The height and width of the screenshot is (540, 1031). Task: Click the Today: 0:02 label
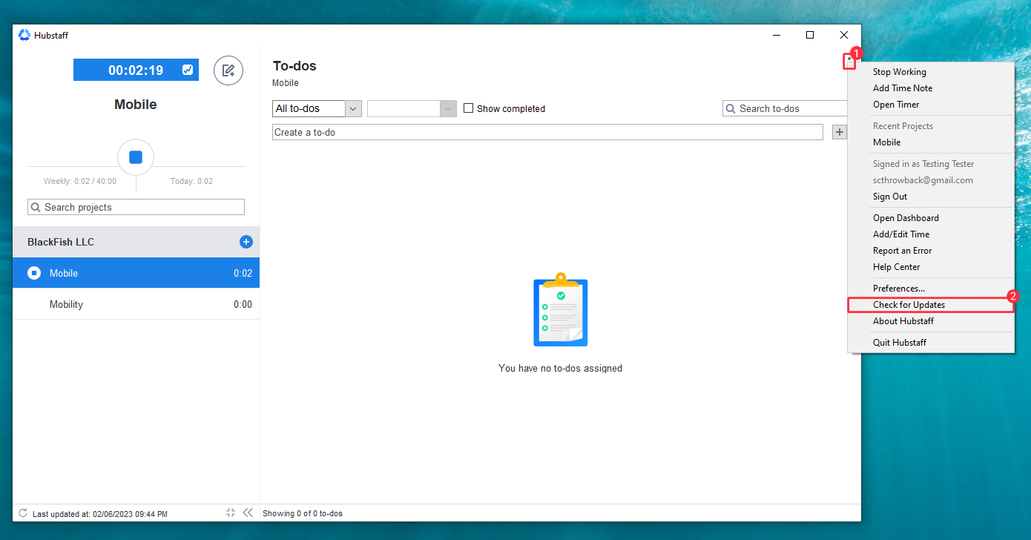coord(191,181)
